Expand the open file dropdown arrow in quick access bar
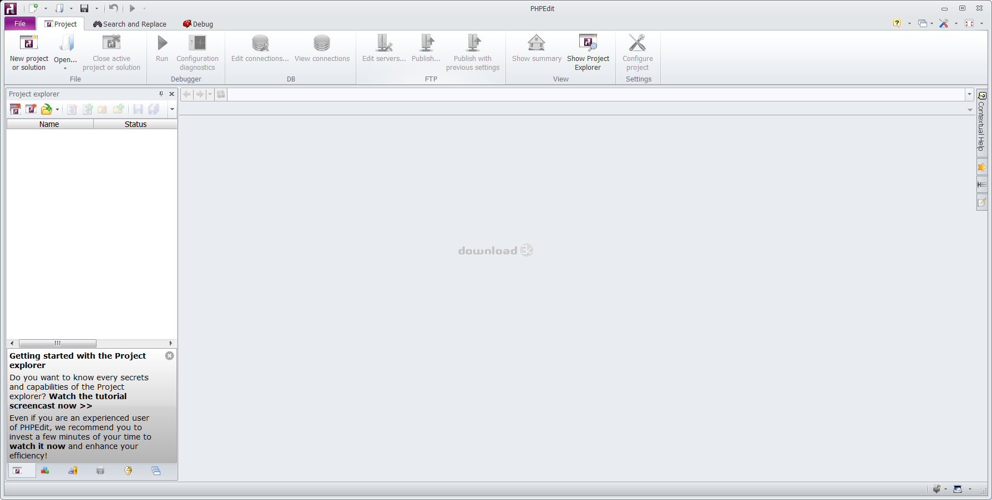992x500 pixels. pos(71,8)
